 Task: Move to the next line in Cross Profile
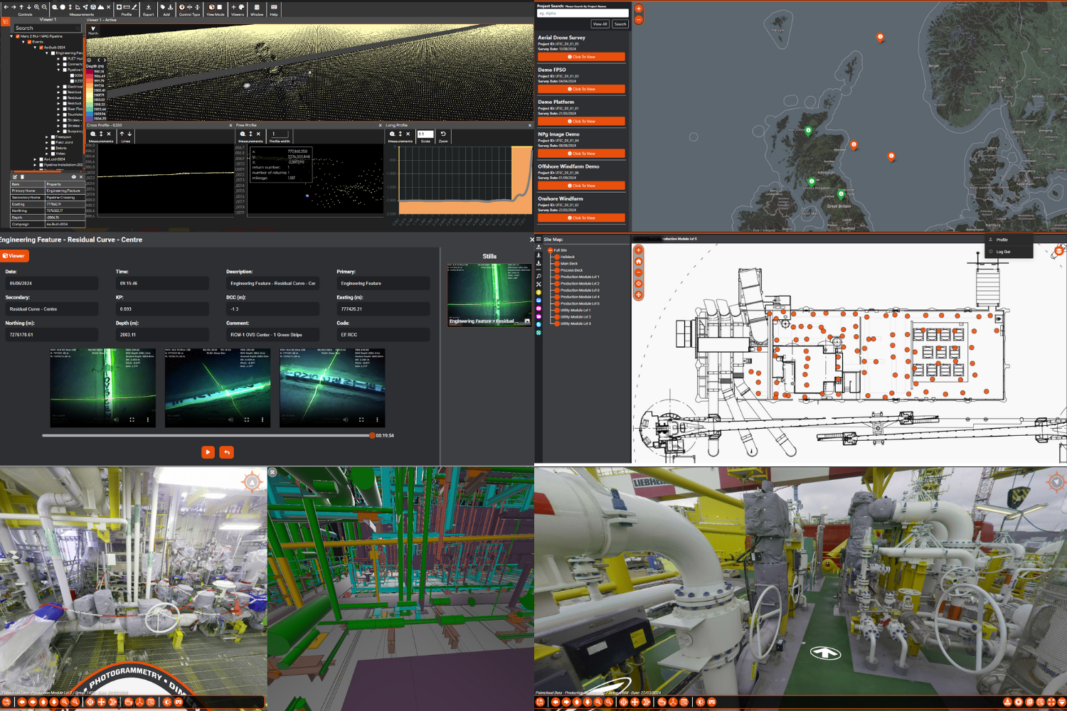129,134
